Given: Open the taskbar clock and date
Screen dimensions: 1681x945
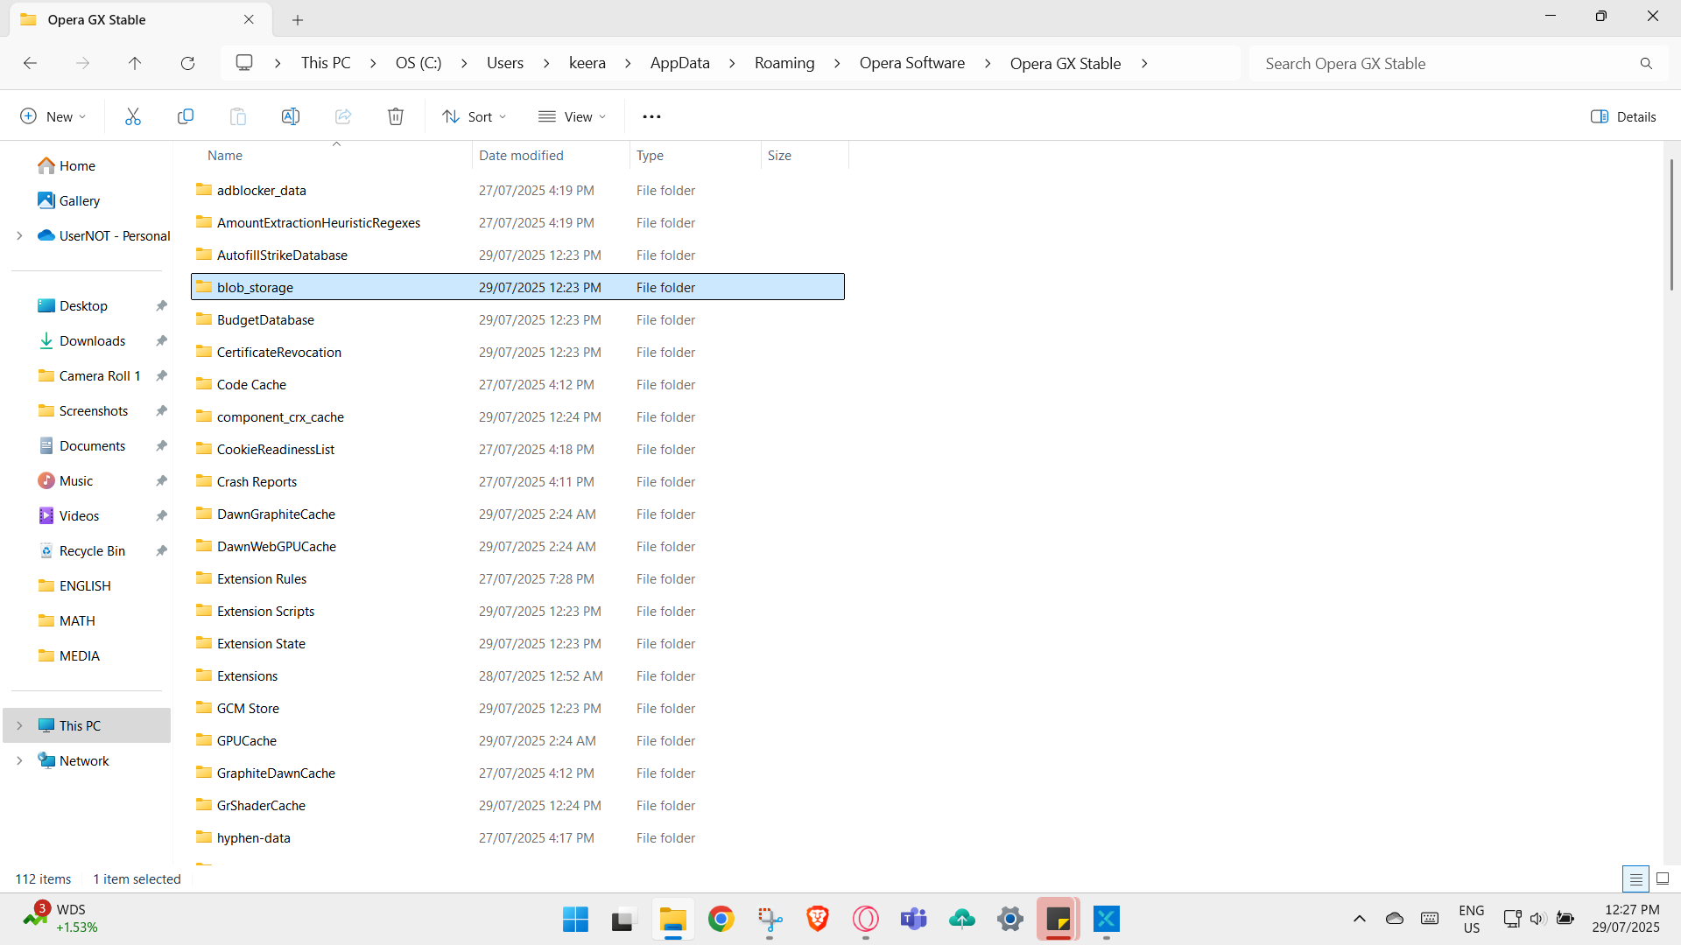Looking at the screenshot, I should (x=1626, y=919).
